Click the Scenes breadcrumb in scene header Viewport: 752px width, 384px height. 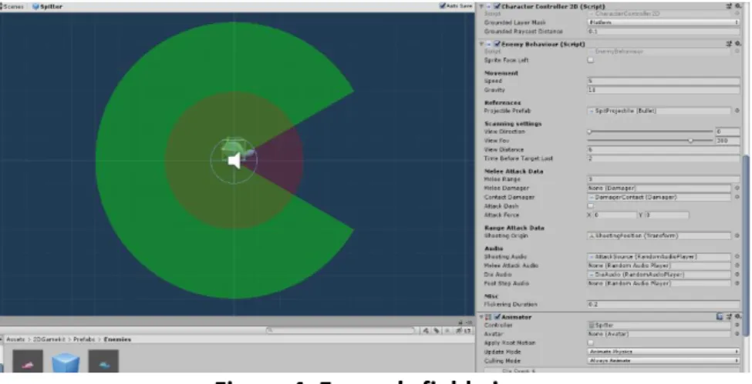tap(13, 7)
